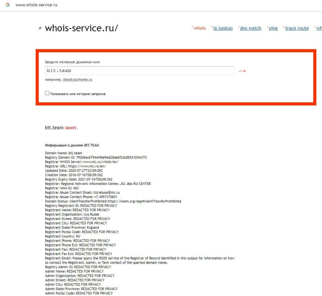
Task: Click the Registrar Abuse Contact Email line
Action: pyautogui.click(x=82, y=192)
